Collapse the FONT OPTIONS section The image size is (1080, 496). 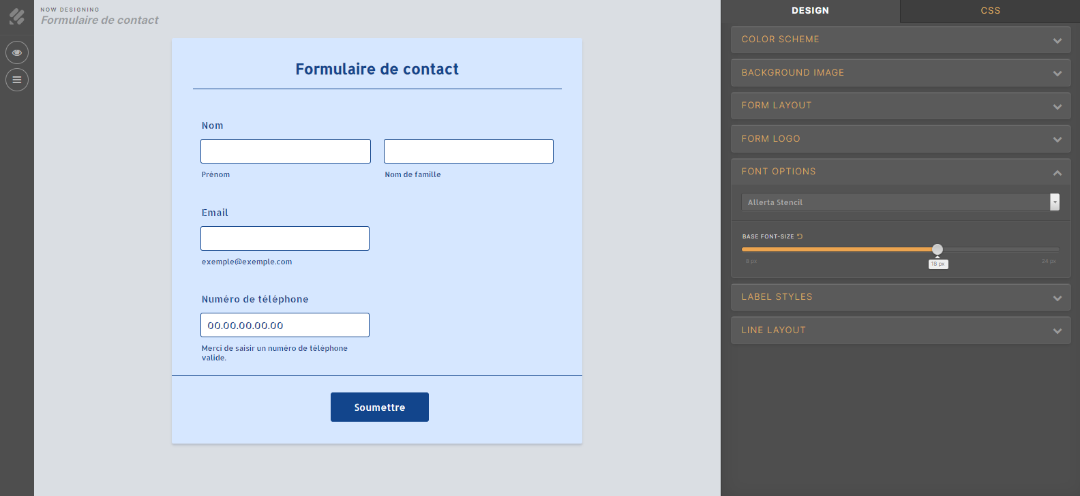click(900, 171)
